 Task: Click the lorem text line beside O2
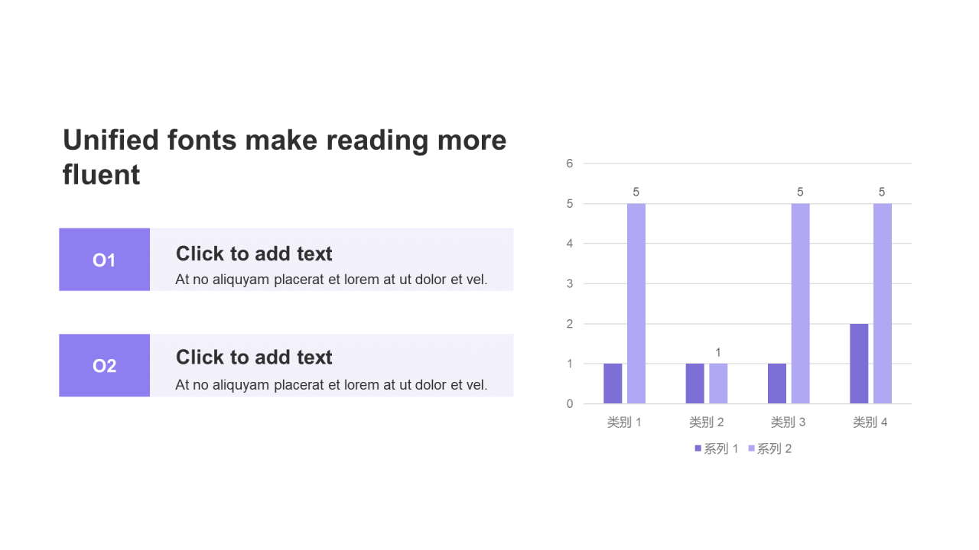pyautogui.click(x=331, y=385)
